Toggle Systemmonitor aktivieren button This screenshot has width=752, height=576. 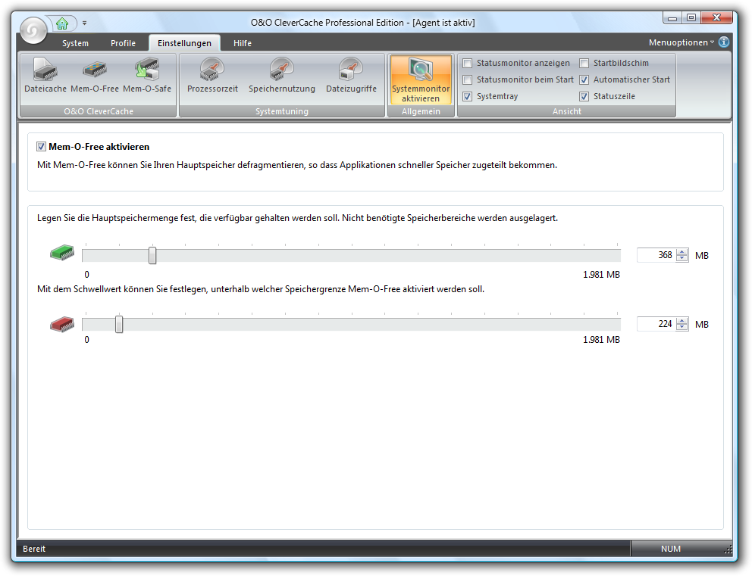click(x=421, y=79)
